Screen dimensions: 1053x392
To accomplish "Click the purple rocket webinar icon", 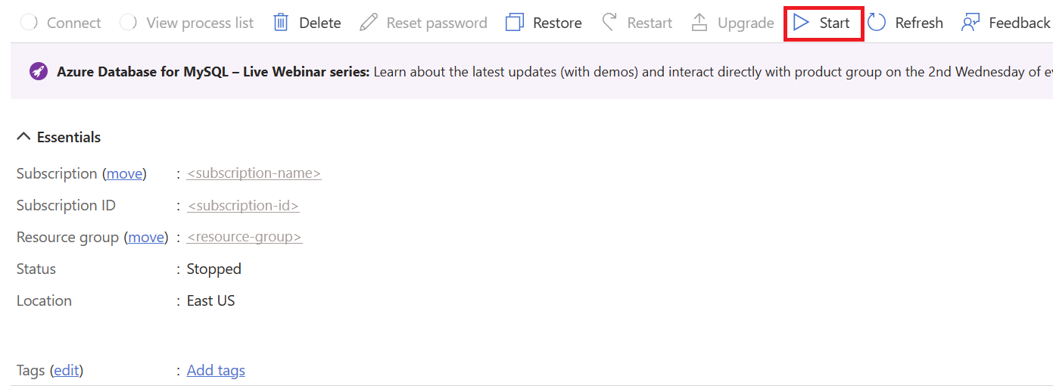I will pos(39,72).
